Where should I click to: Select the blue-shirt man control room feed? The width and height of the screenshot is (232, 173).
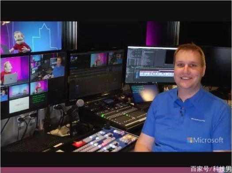click(x=47, y=67)
